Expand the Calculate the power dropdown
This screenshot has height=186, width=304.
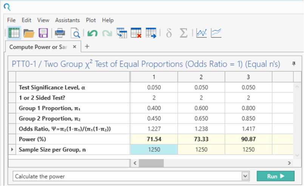coord(245,176)
